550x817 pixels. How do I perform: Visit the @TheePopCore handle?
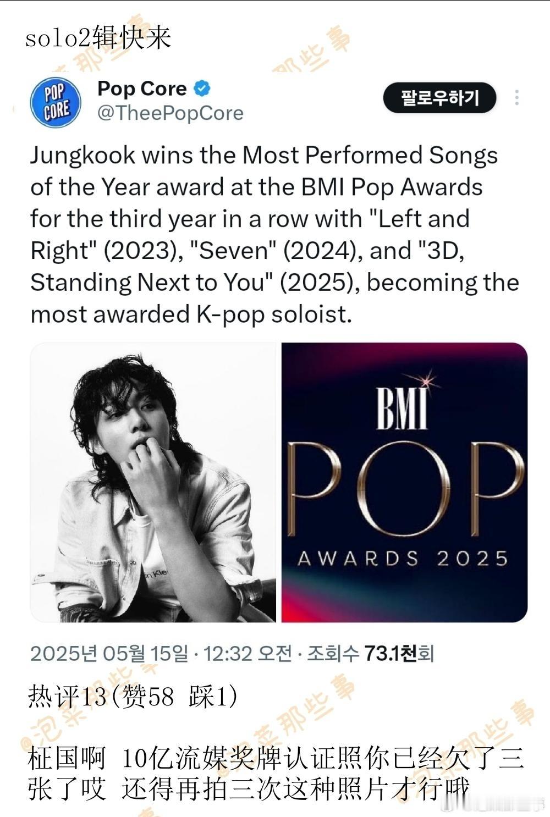click(170, 113)
